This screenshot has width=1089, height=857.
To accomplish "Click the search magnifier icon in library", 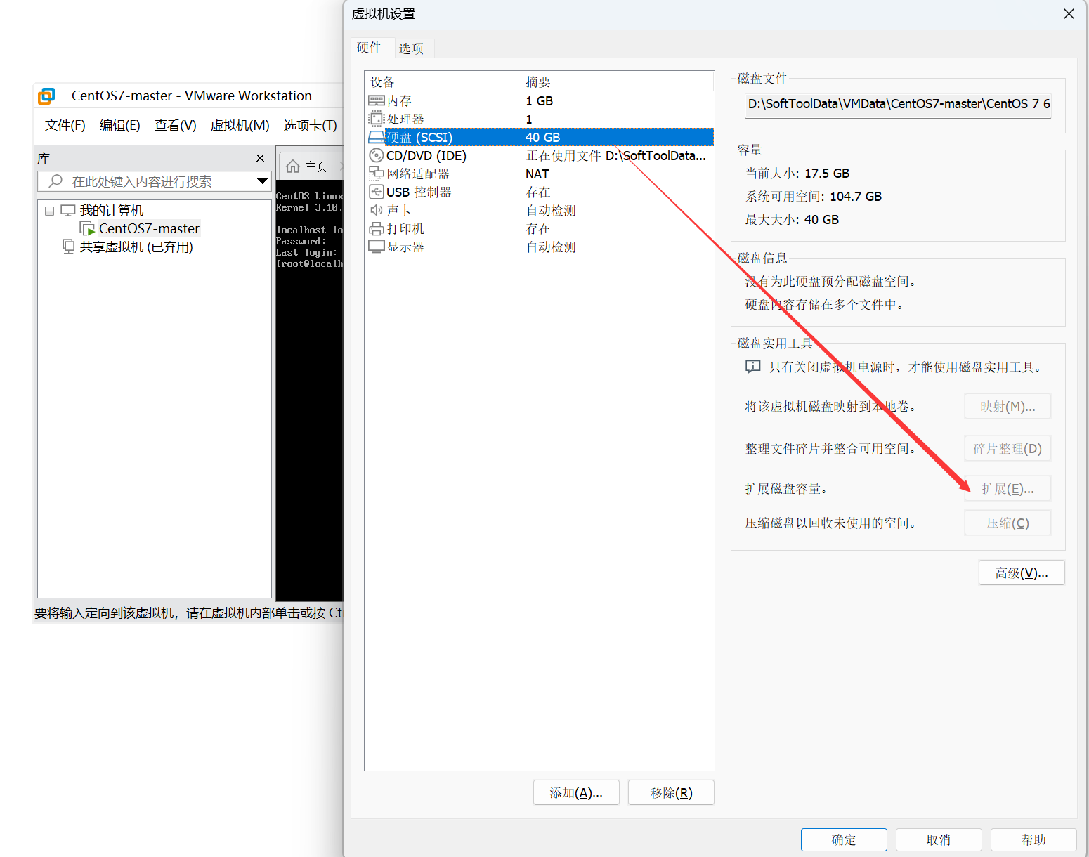I will (x=56, y=181).
